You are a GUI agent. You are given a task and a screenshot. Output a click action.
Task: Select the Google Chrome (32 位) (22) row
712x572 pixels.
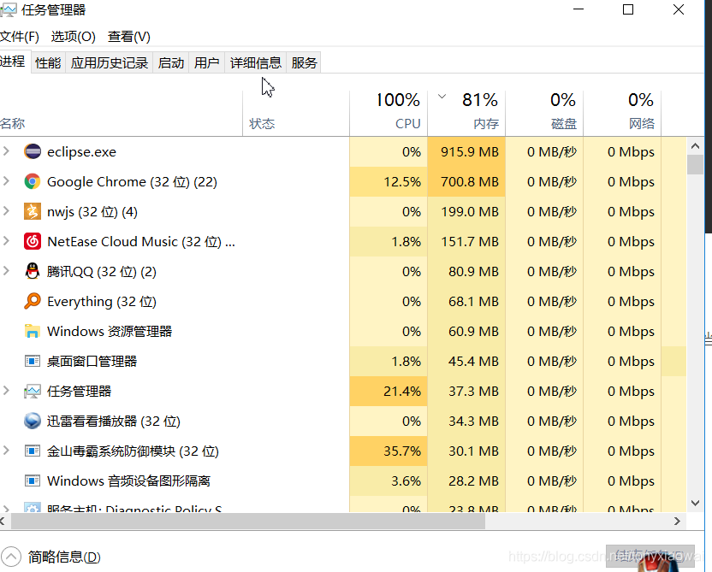pyautogui.click(x=343, y=181)
